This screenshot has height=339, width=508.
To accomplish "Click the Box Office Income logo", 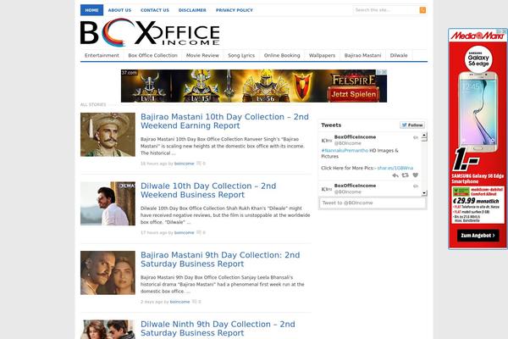I will pyautogui.click(x=150, y=32).
